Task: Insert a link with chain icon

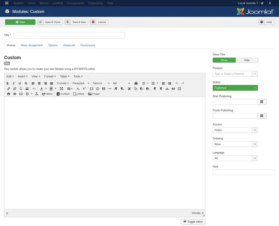Action: (x=9, y=89)
